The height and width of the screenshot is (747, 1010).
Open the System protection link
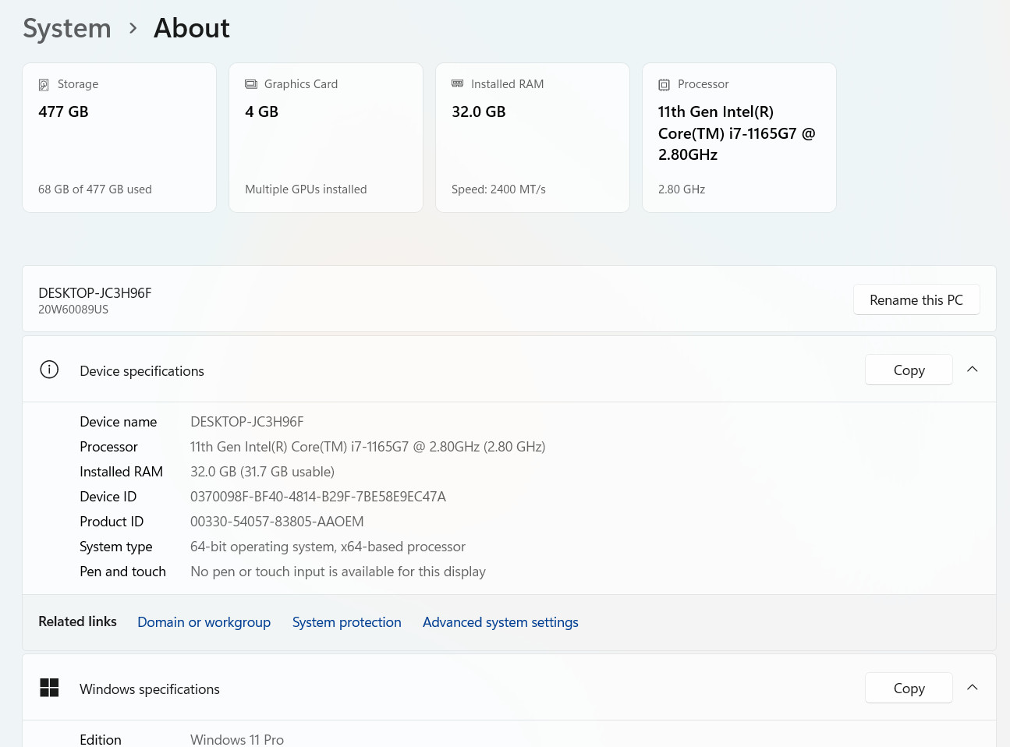click(347, 622)
